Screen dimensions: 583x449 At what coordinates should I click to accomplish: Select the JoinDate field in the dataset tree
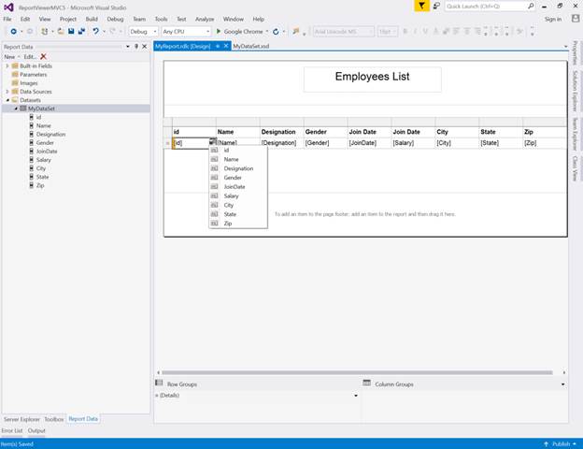47,152
